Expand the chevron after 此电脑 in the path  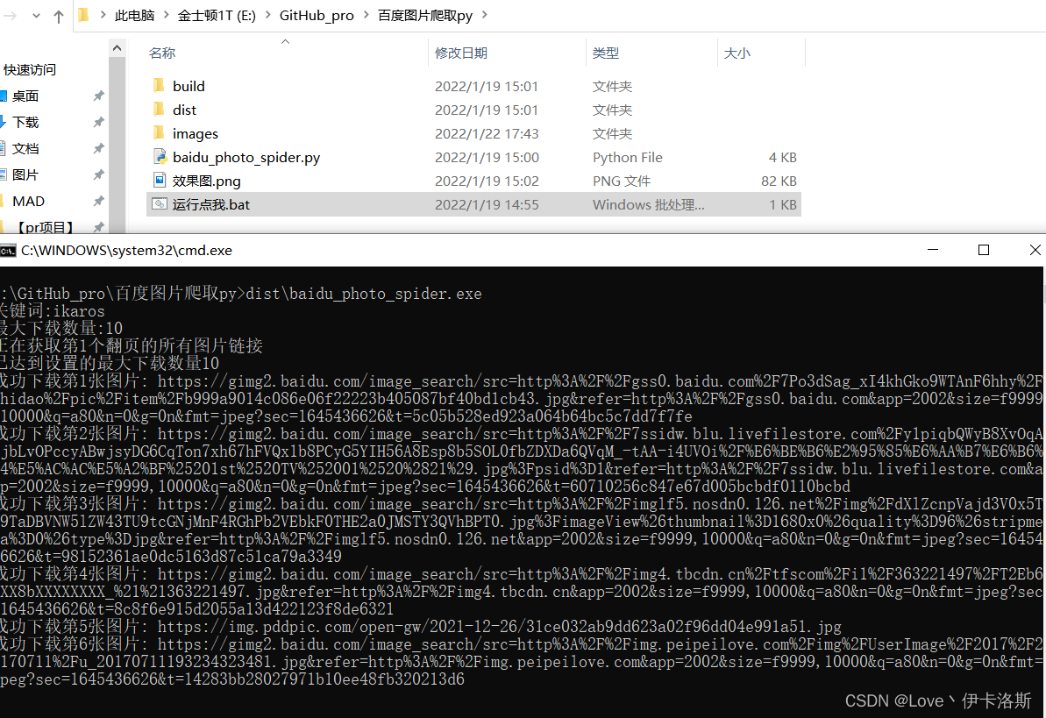[166, 15]
